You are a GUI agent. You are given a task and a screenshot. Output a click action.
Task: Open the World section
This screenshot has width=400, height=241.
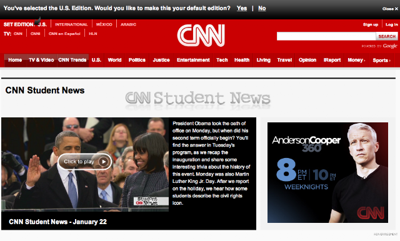(x=114, y=60)
